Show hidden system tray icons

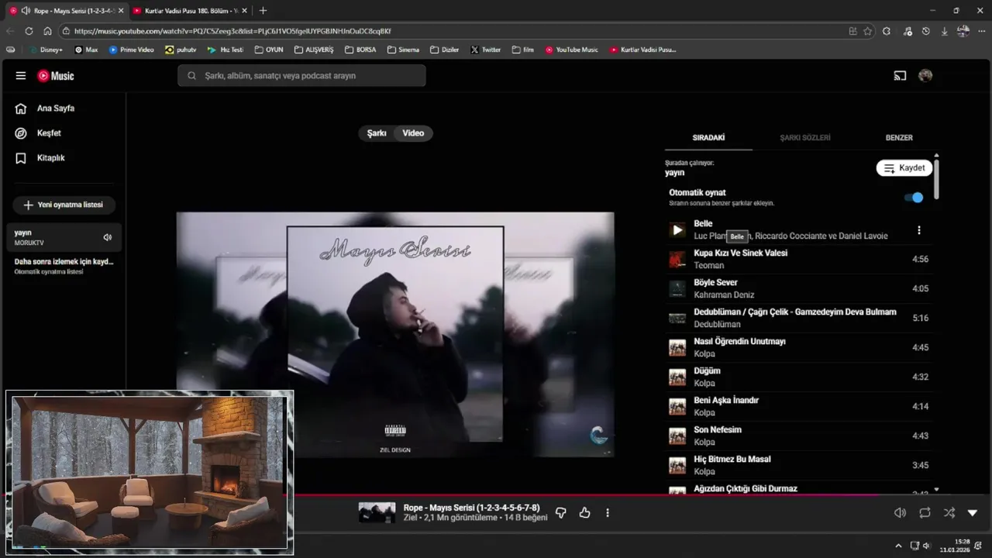tap(898, 546)
